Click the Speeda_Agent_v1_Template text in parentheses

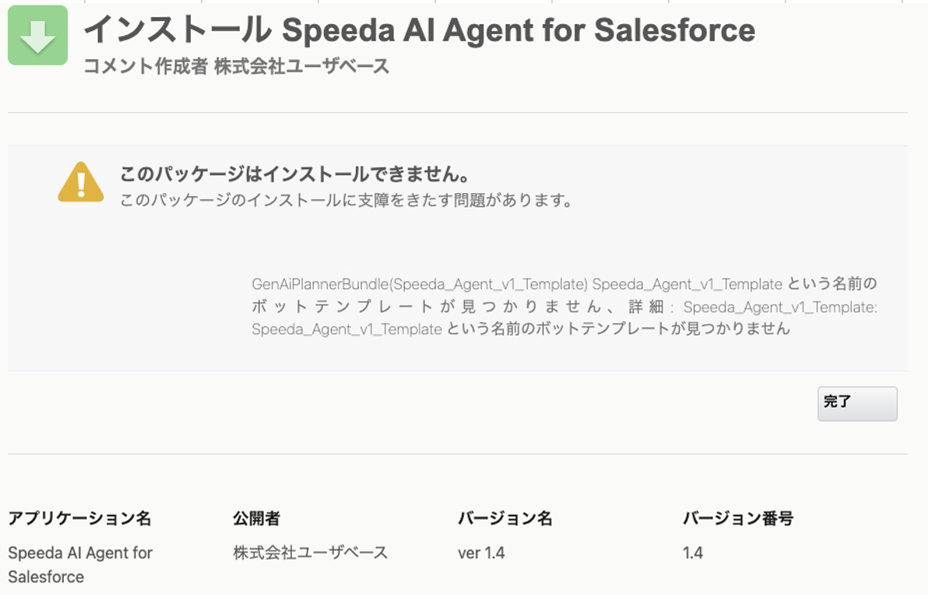489,283
